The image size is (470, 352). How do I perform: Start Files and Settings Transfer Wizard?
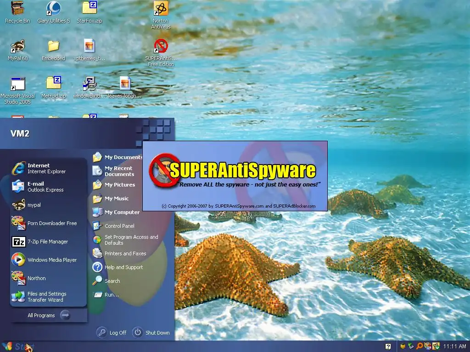48,297
